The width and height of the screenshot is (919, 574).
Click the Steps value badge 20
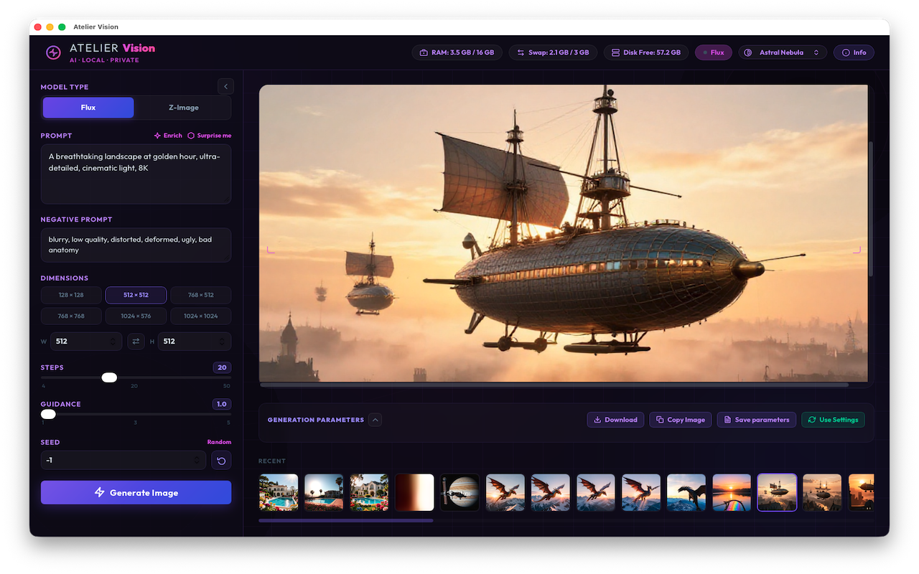(x=222, y=367)
